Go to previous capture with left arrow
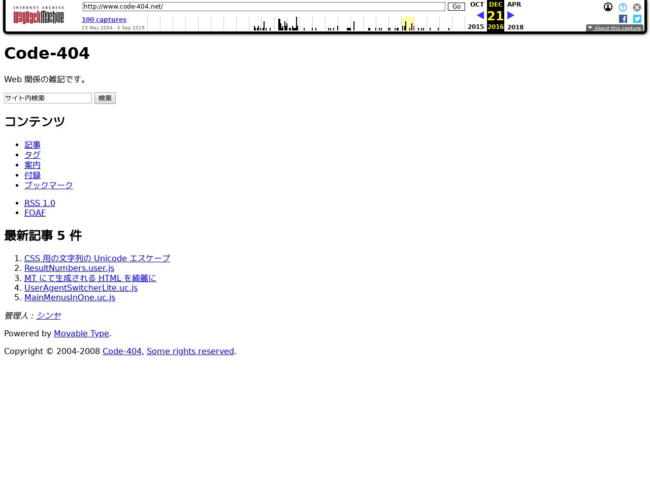The image size is (650, 487). tap(480, 15)
